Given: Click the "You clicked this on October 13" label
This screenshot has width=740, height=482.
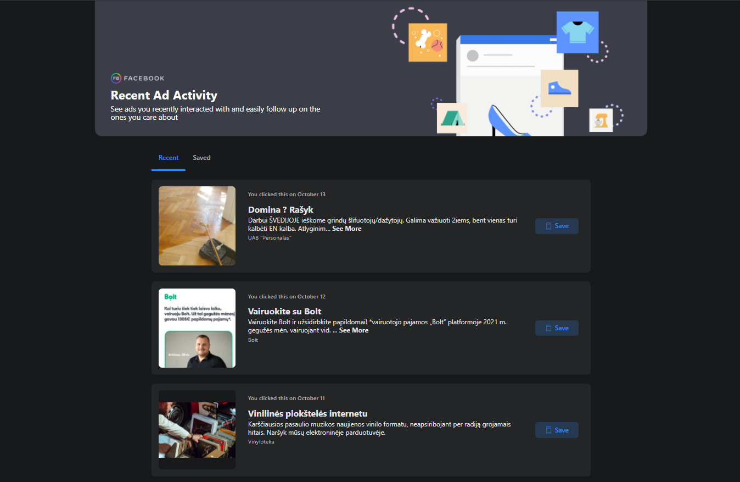Looking at the screenshot, I should (x=287, y=195).
